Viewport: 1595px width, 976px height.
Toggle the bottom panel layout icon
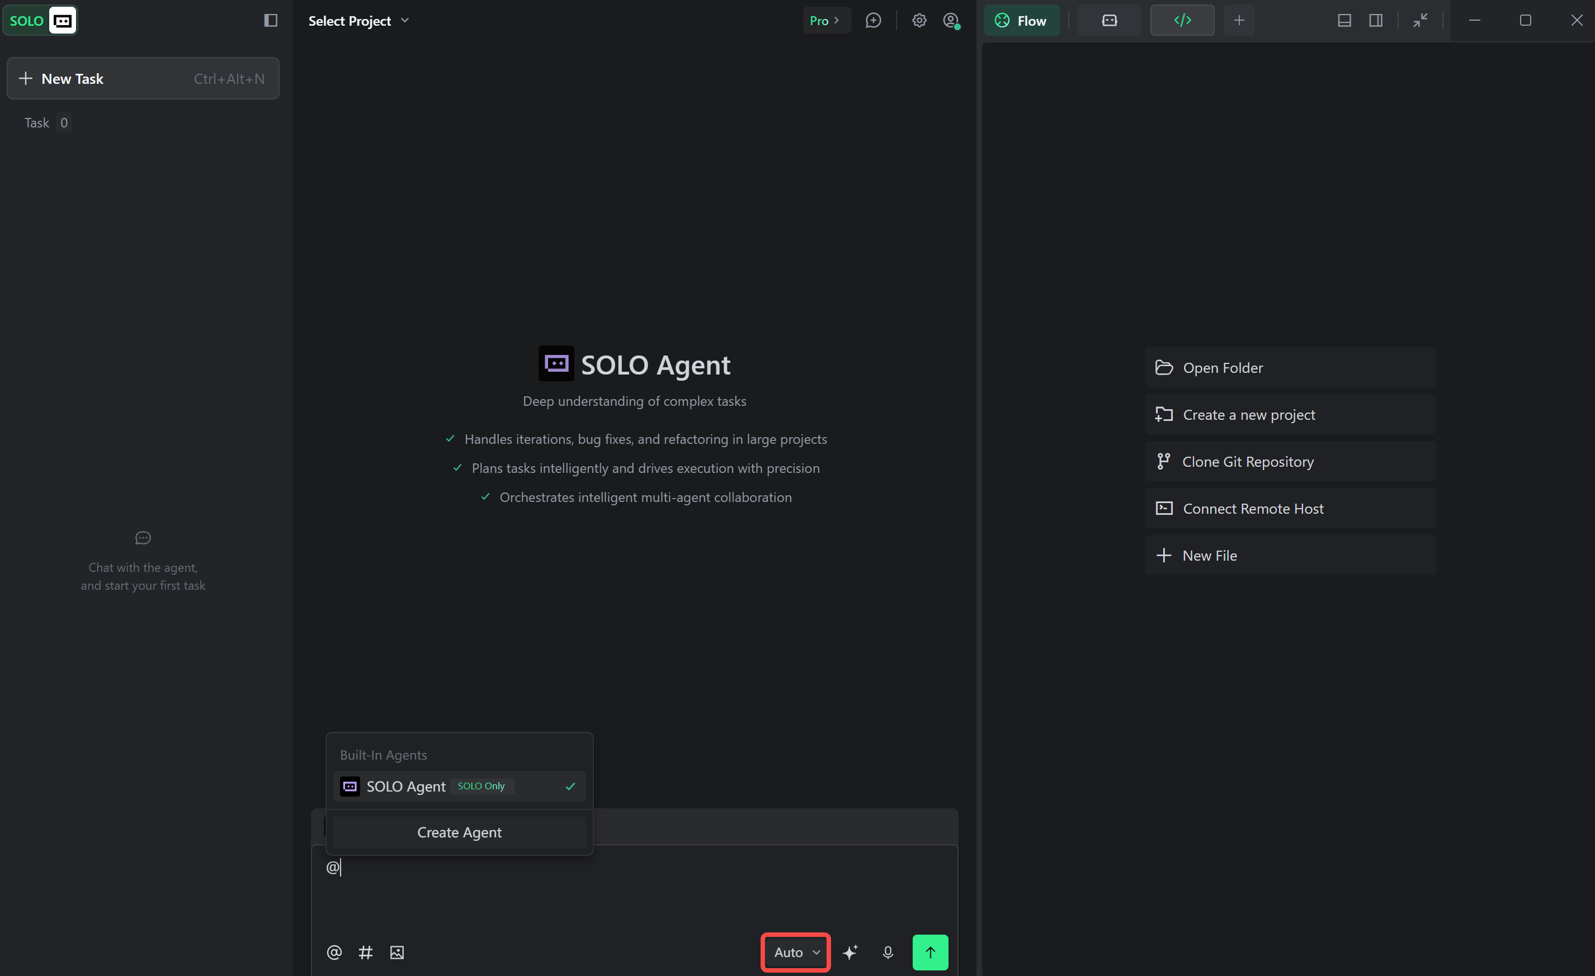pyautogui.click(x=1344, y=21)
